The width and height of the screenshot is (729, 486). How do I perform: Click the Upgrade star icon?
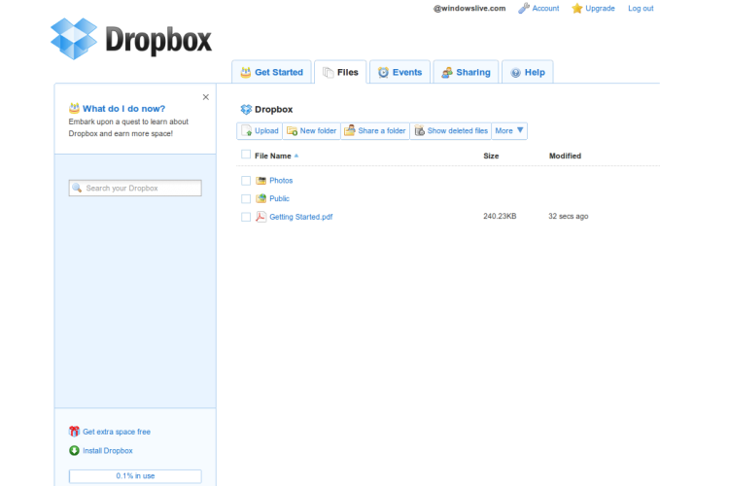click(577, 8)
